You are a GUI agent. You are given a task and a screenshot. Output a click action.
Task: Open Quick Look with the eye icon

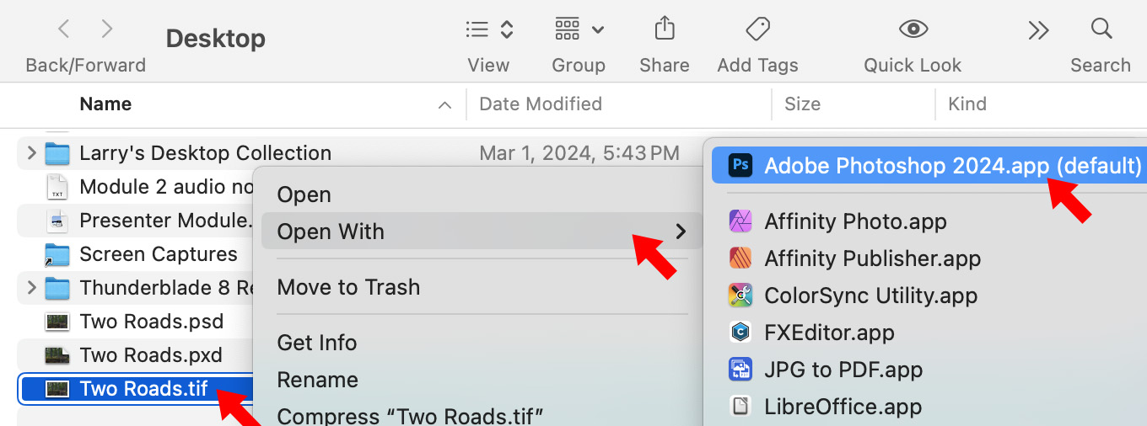(913, 29)
